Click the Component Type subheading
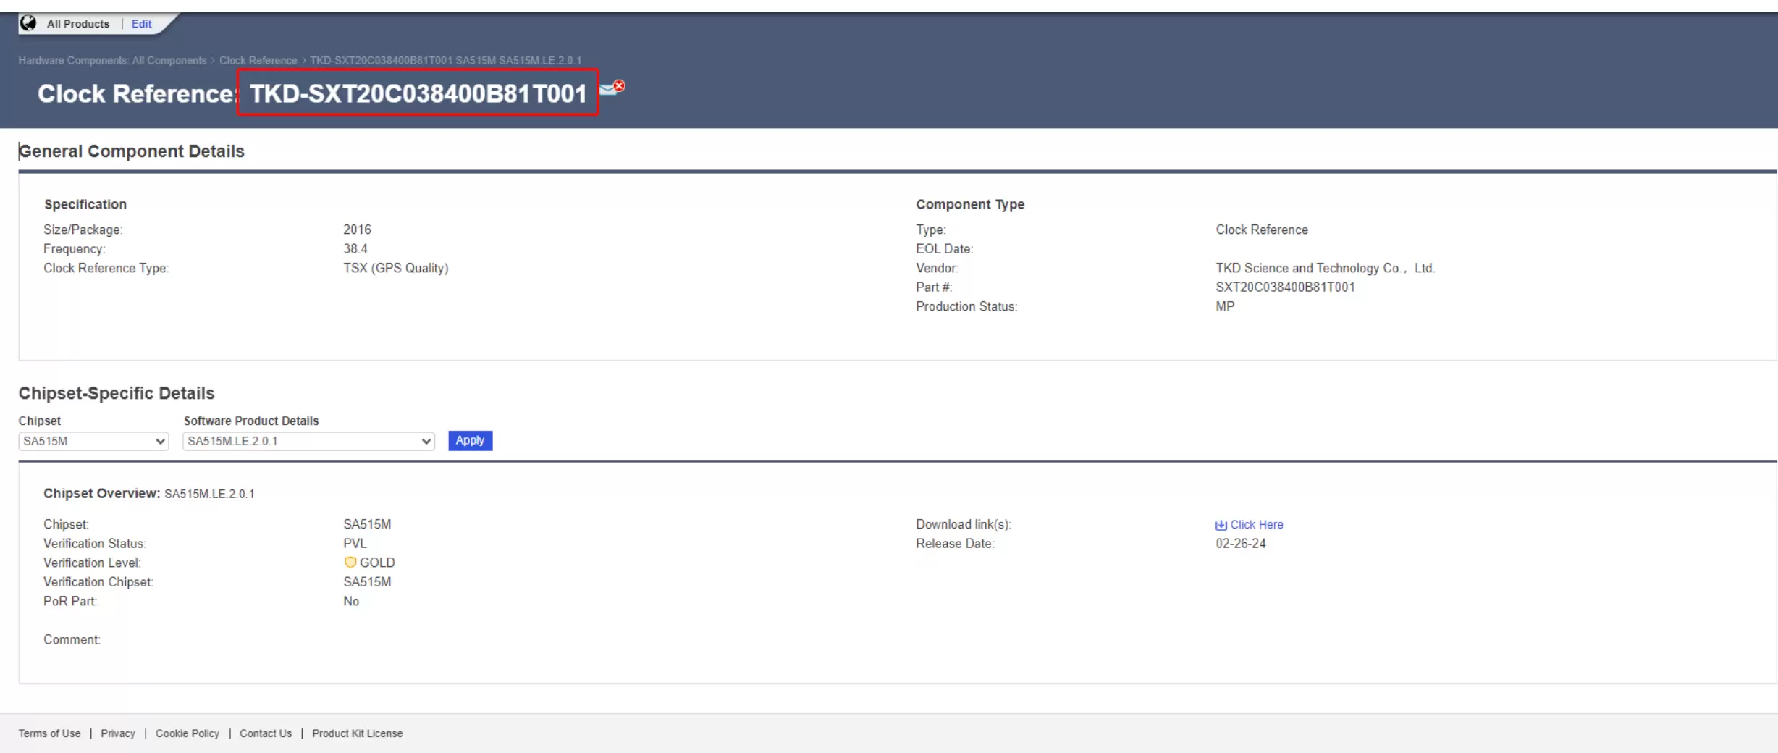This screenshot has height=753, width=1778. (970, 205)
